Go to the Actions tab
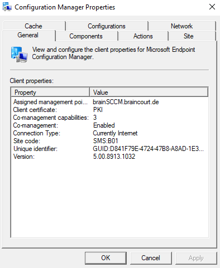Image resolution: width=220 pixels, height=268 pixels. (143, 36)
